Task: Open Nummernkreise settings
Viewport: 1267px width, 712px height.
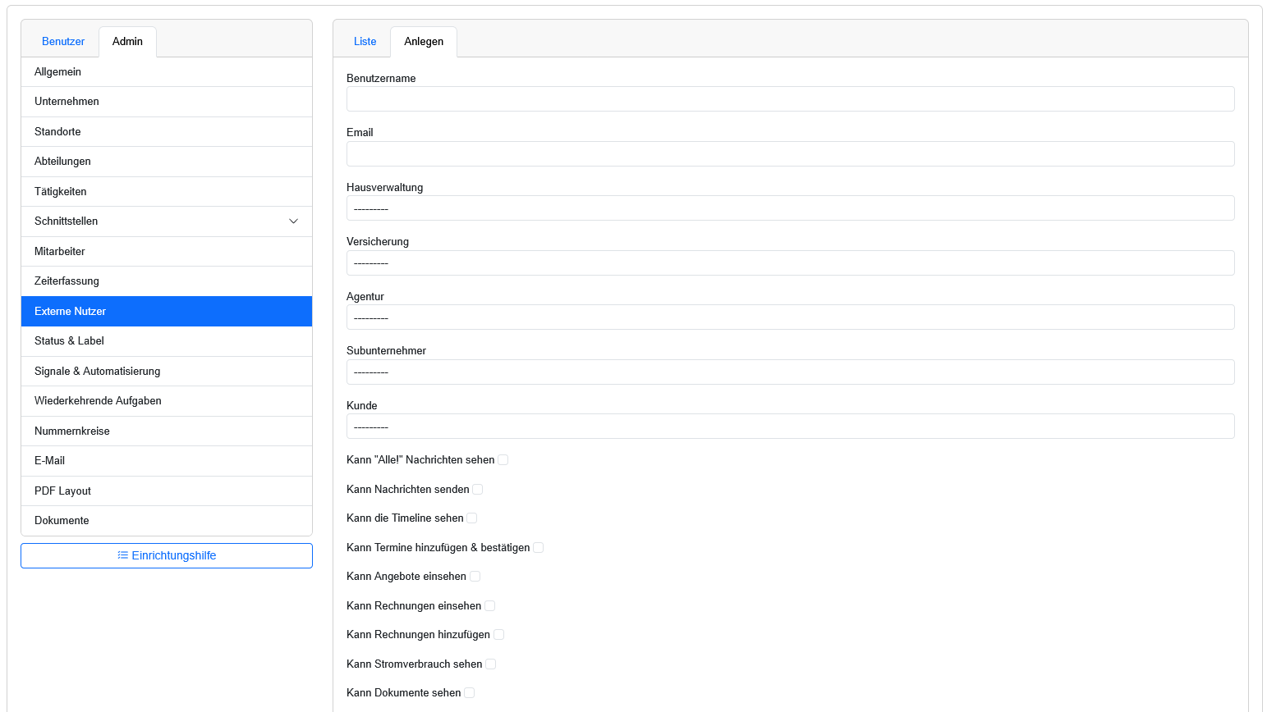Action: 167,431
